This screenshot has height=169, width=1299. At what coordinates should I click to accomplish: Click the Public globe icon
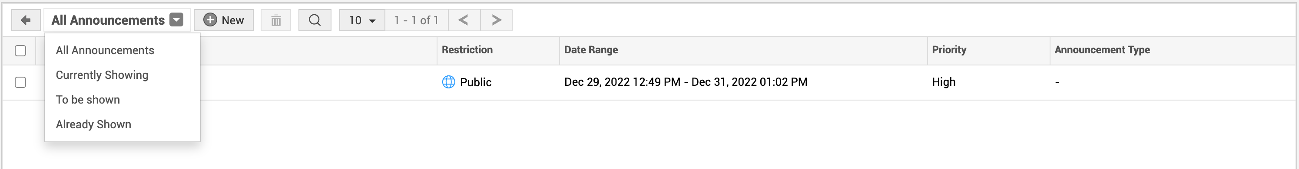pos(448,82)
